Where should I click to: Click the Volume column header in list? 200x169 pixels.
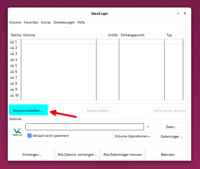59,35
